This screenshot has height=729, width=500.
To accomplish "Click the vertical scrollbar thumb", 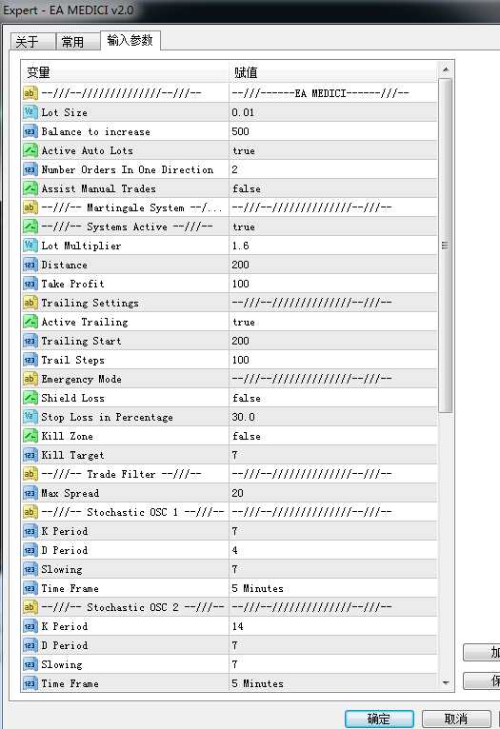I will [x=446, y=245].
